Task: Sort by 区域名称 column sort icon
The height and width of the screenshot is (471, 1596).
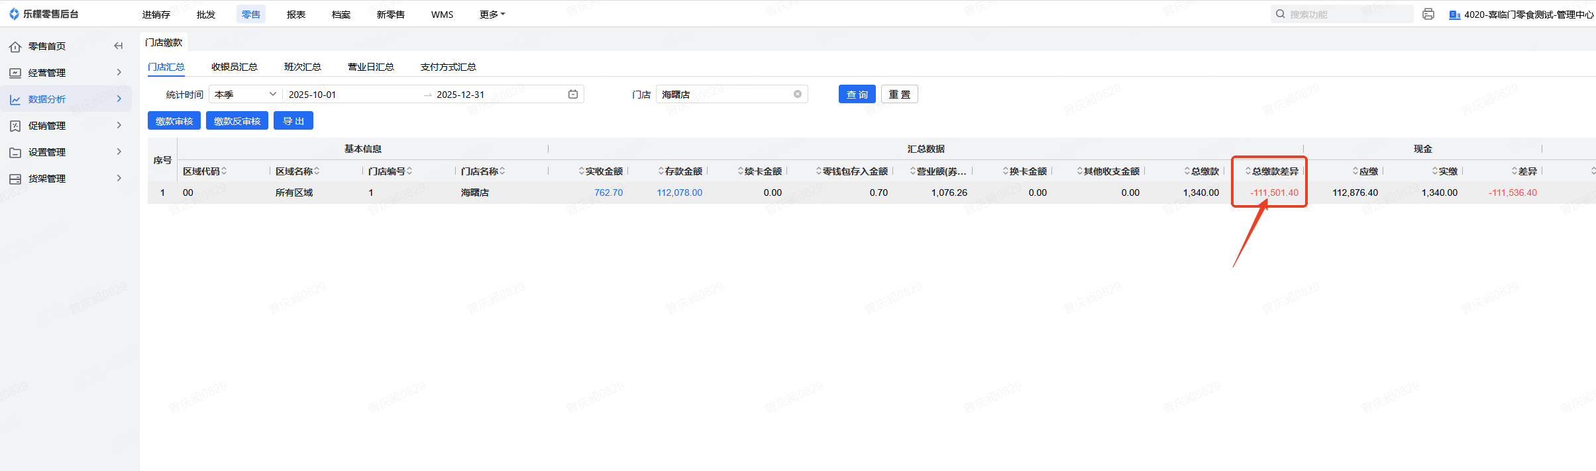Action: click(317, 171)
